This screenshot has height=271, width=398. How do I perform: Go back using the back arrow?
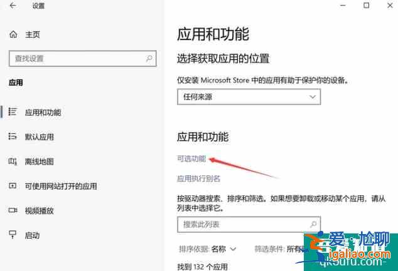click(13, 6)
